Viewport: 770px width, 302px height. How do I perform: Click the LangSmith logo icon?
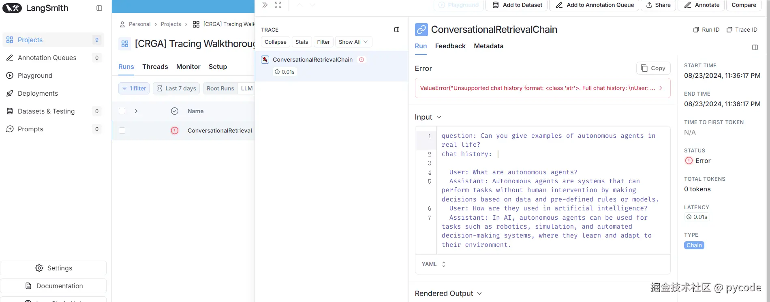click(x=12, y=8)
